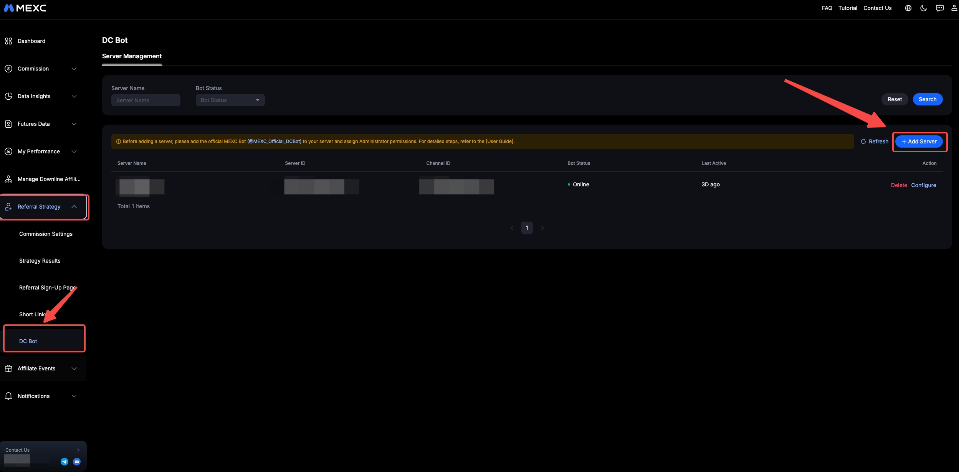Expand the Affiliate Events menu chevron
This screenshot has width=959, height=472.
[x=74, y=368]
